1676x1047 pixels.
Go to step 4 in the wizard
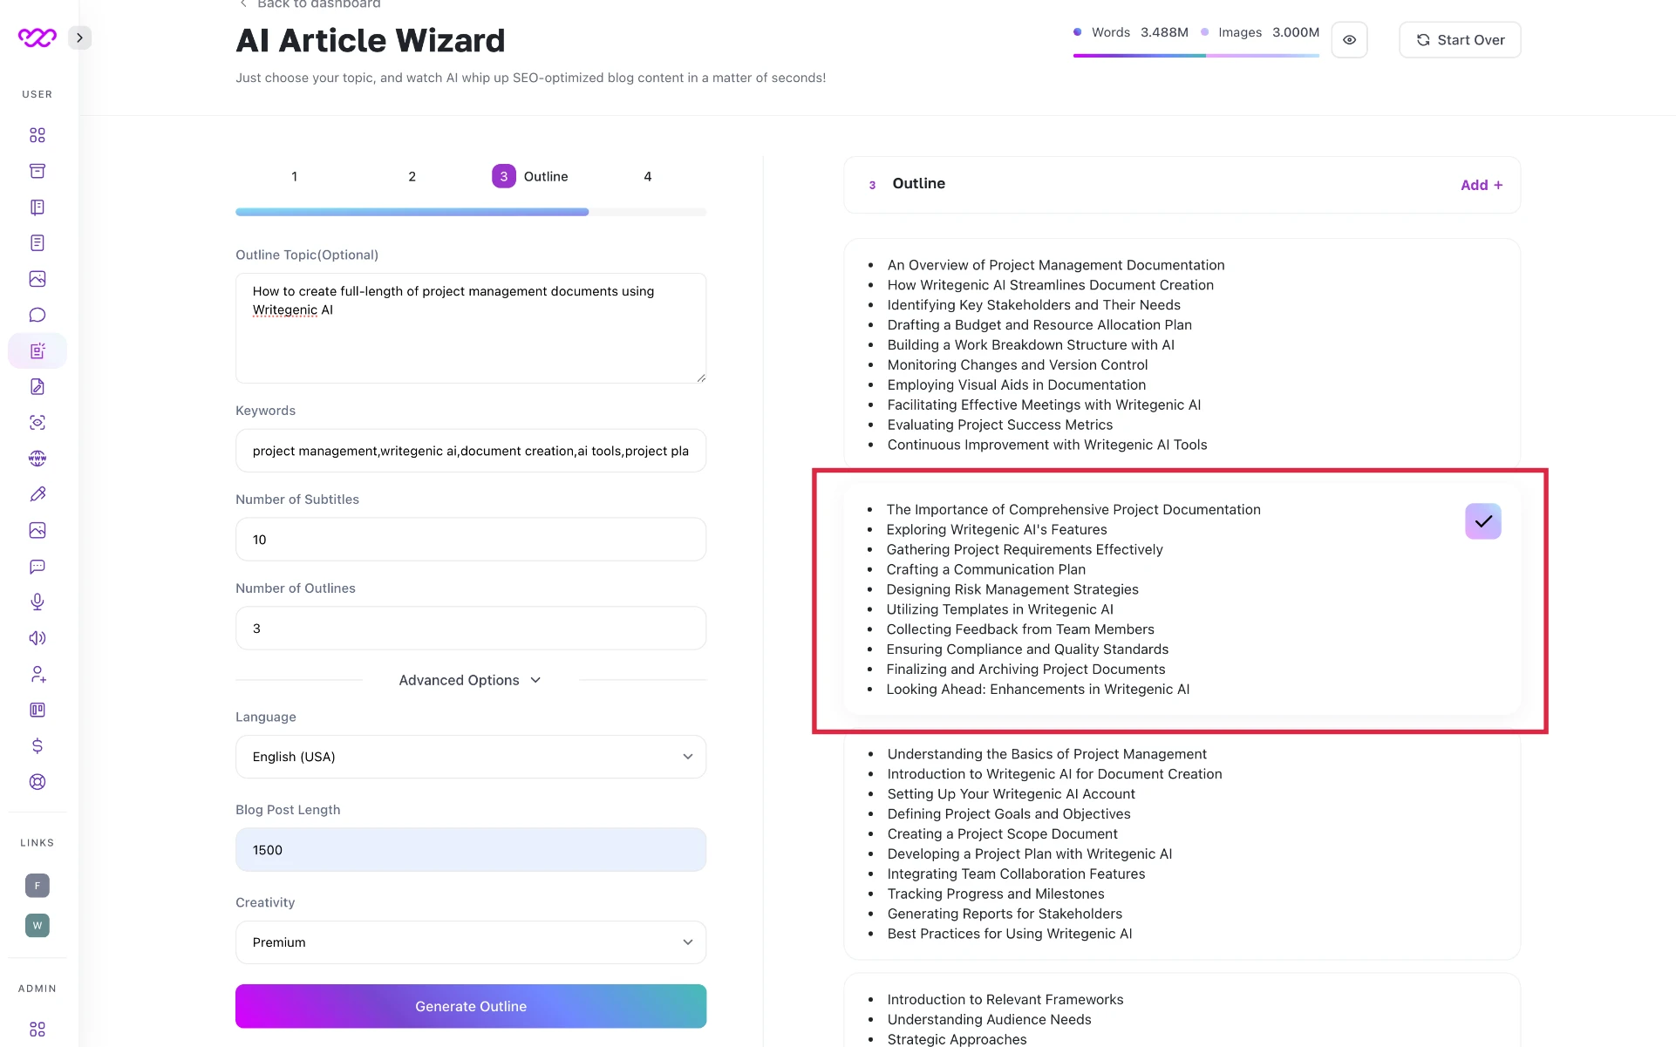coord(647,177)
